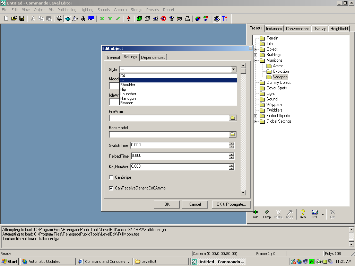355x266 pixels.
Task: Click the Cancel button in dialog
Action: click(195, 204)
